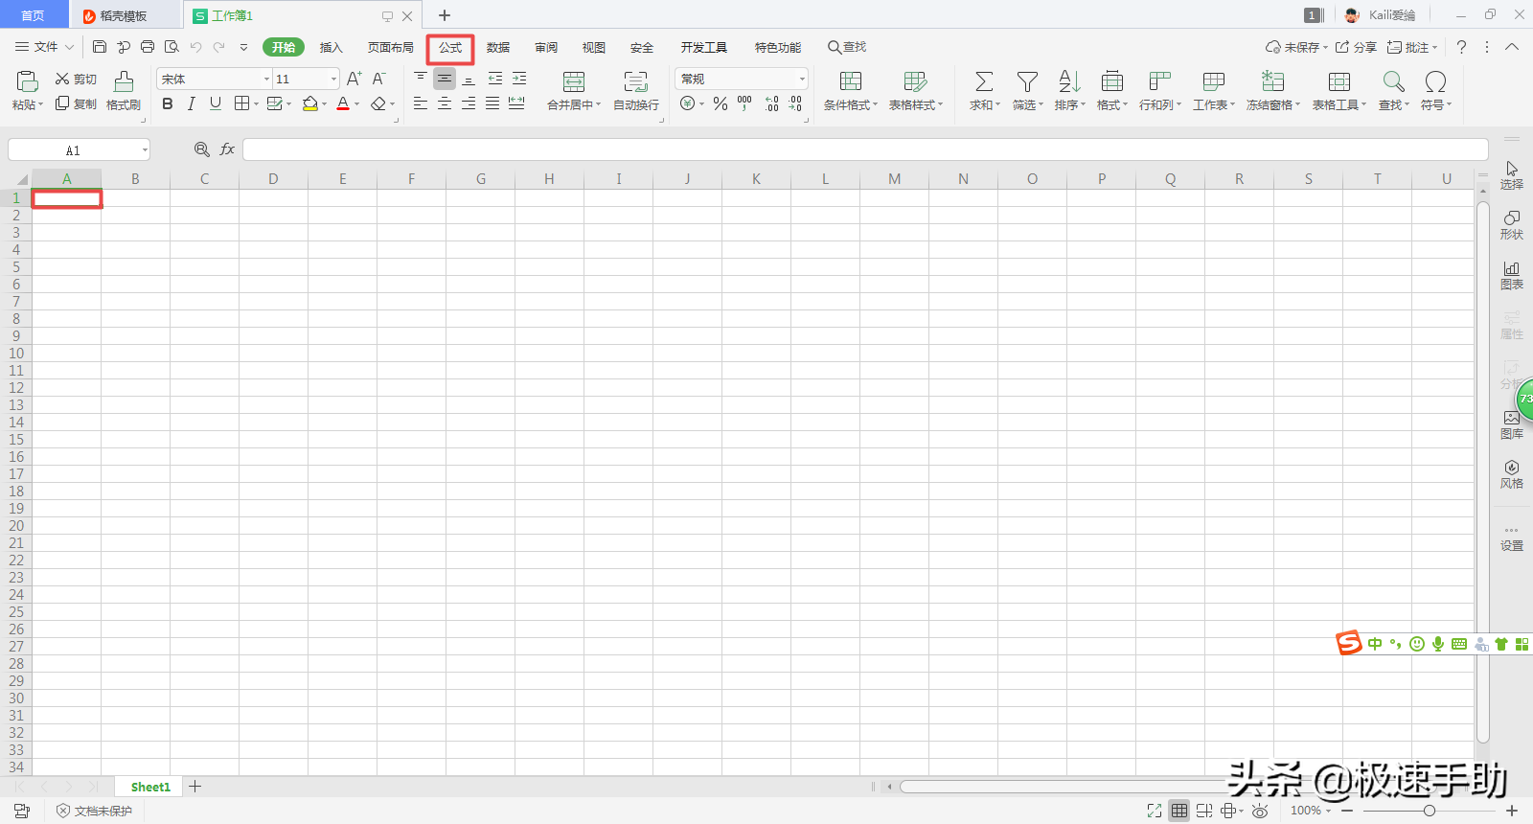Open the Image Library (图库) sidebar tool

pos(1512,423)
